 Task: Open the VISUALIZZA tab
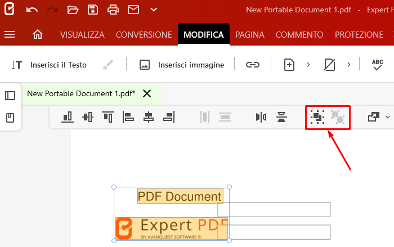click(x=82, y=34)
